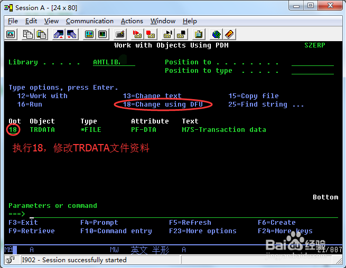Click the TRDATA object name

coord(42,130)
